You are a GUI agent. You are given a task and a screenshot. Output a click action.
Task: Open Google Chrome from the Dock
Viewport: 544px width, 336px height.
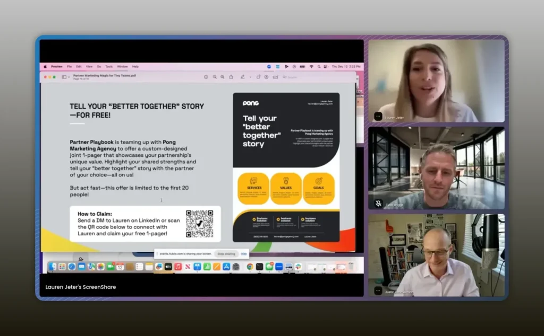coord(250,267)
